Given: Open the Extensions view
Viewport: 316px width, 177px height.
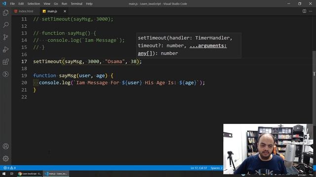Looking at the screenshot, I should click(5, 62).
